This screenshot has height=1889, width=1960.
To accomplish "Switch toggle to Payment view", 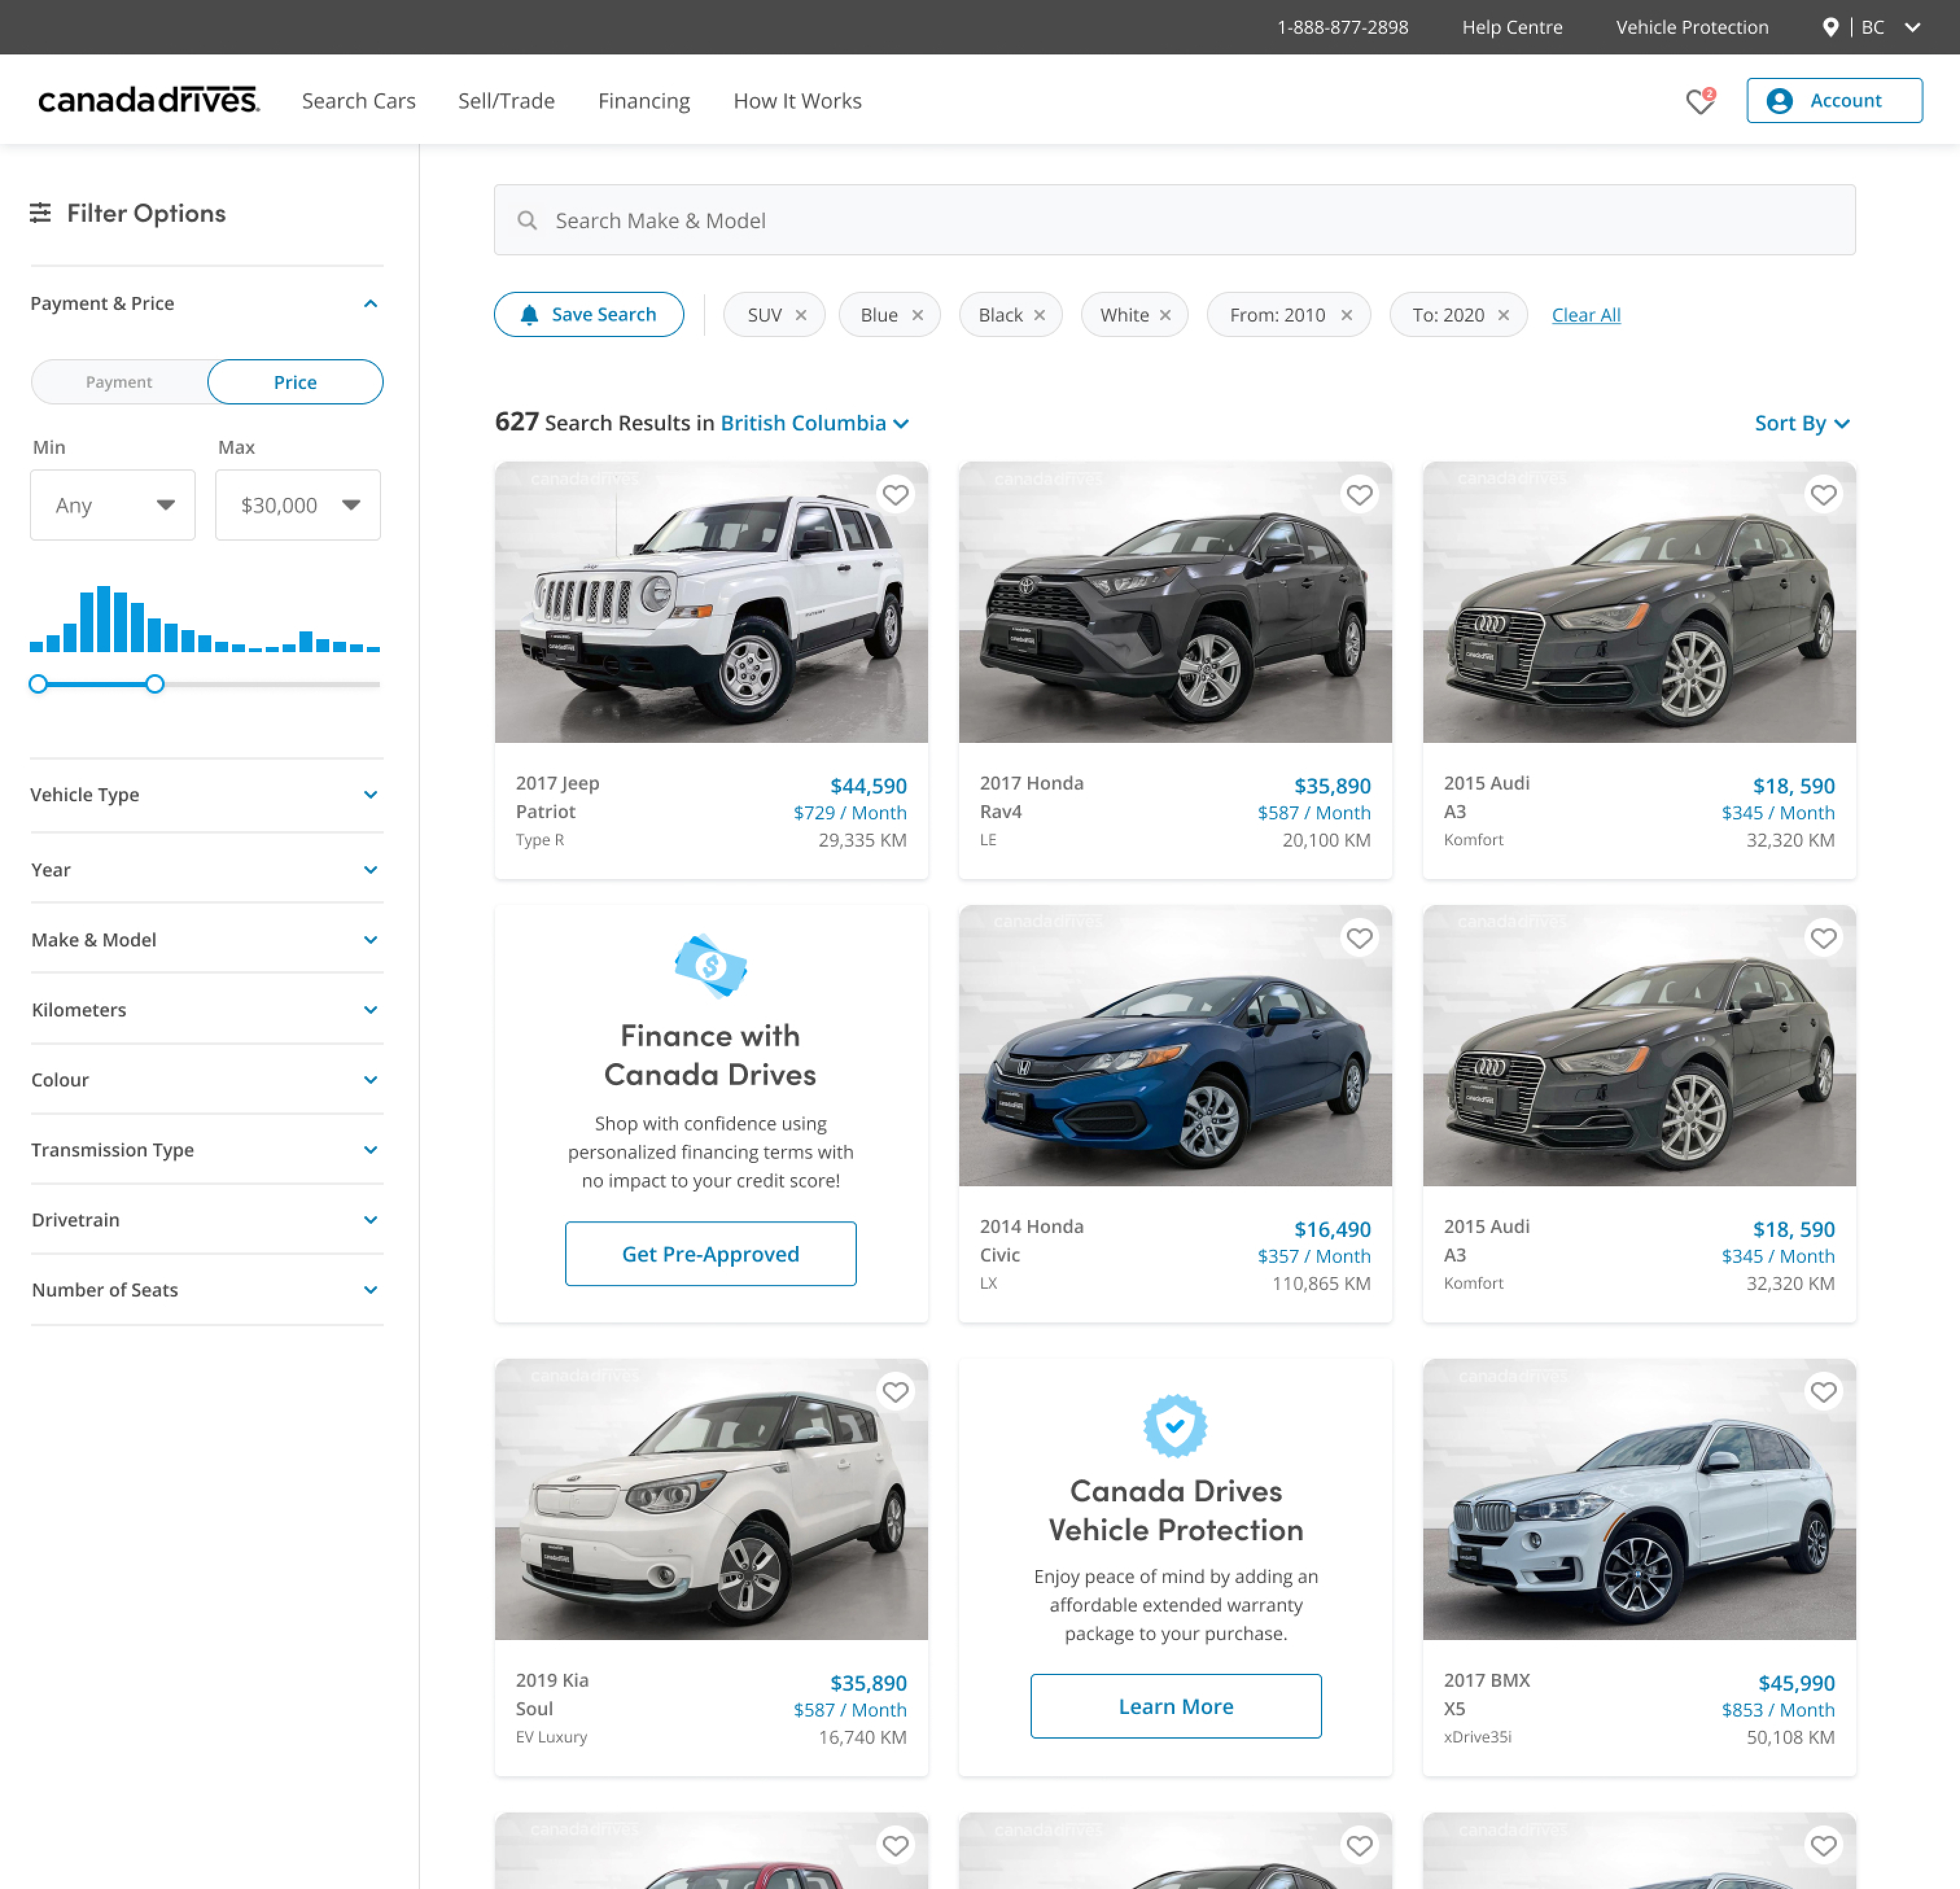I will [119, 382].
